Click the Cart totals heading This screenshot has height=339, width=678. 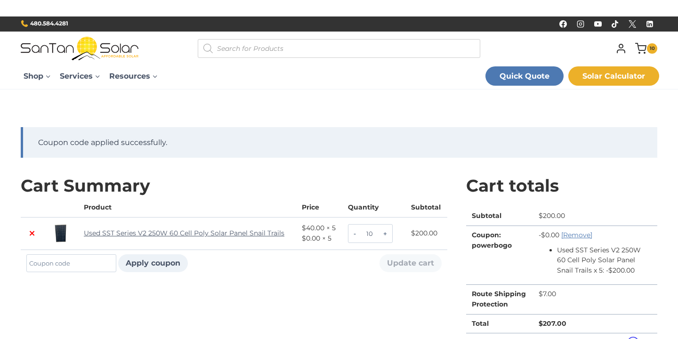click(x=512, y=186)
